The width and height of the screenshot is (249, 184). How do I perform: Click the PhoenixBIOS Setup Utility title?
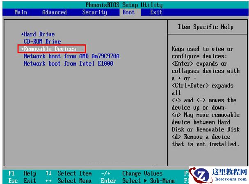point(124,5)
